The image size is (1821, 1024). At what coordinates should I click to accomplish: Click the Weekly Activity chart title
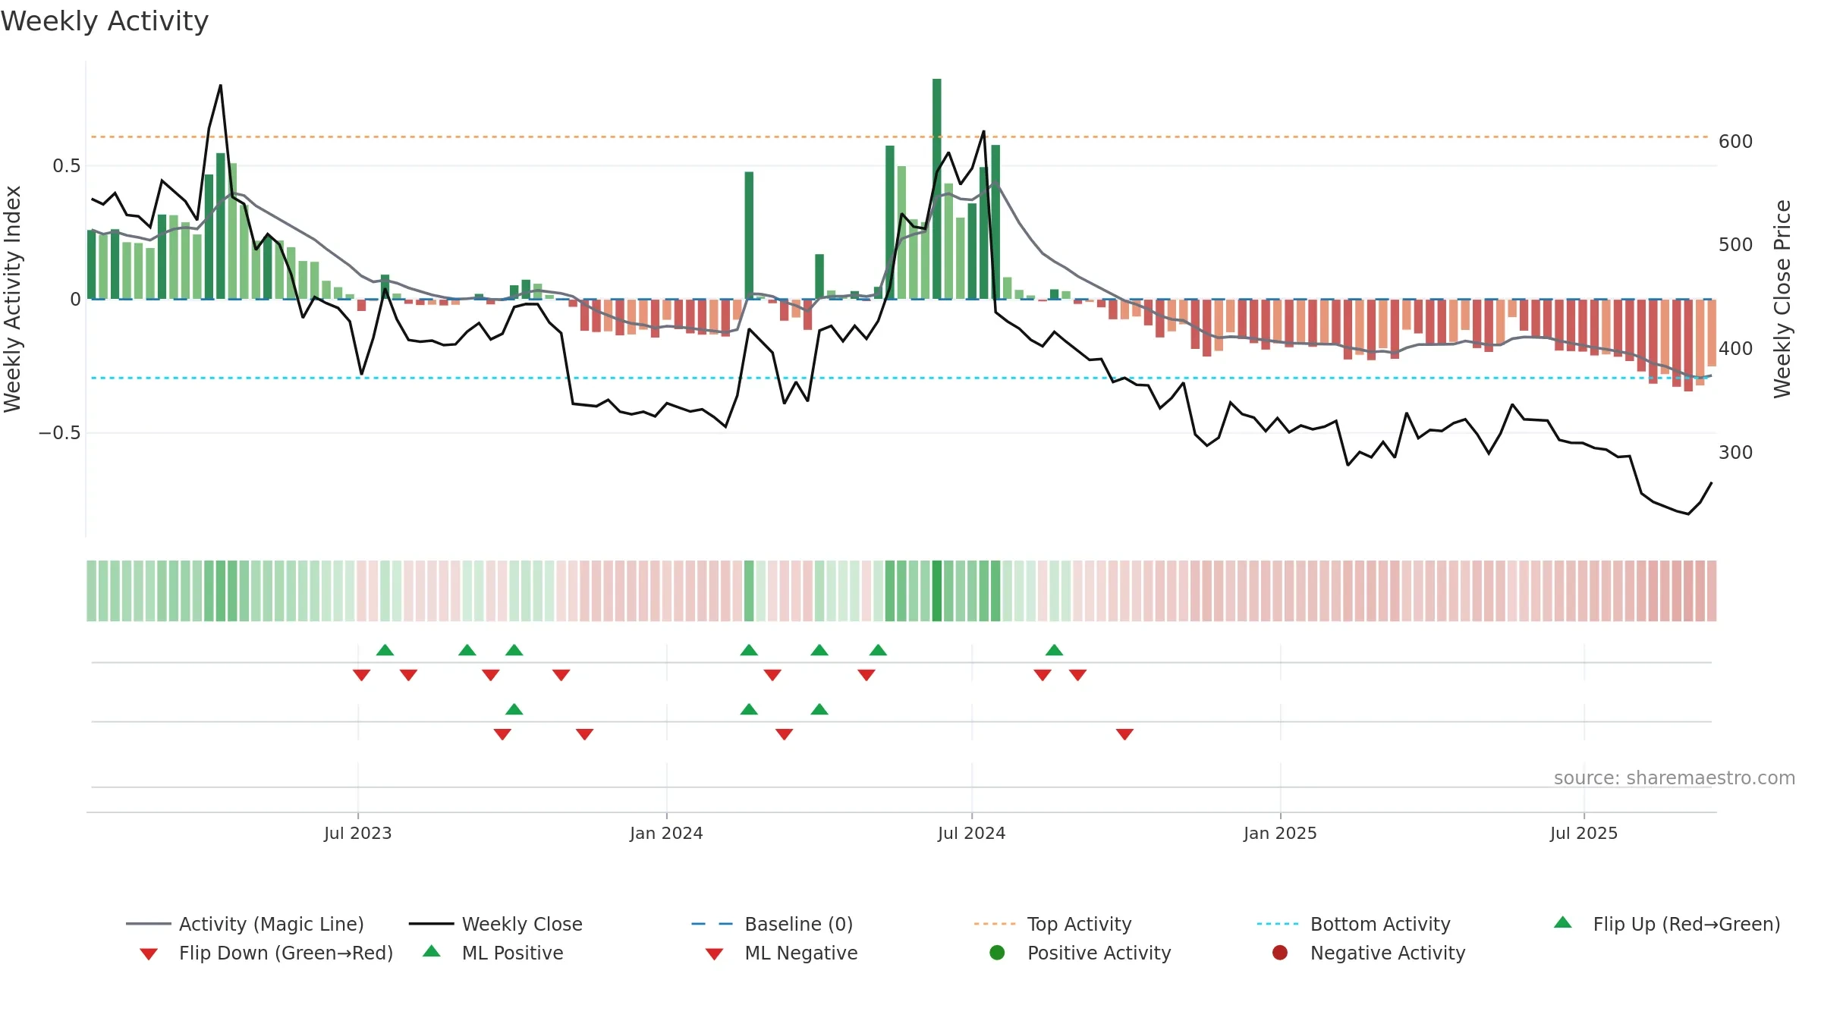coord(105,21)
